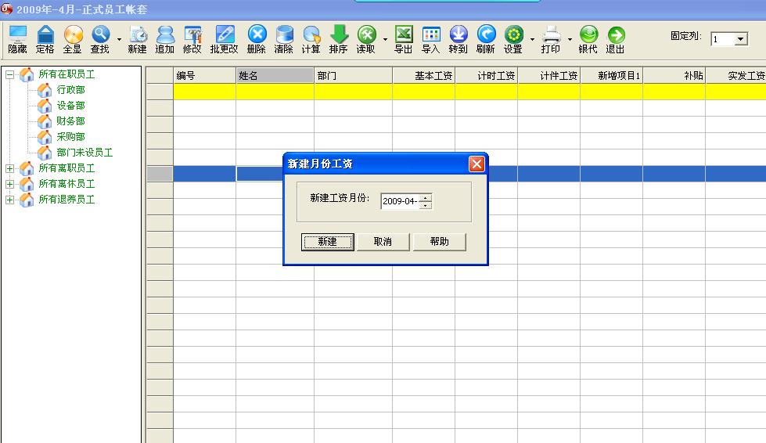The width and height of the screenshot is (766, 443).
Task: Select 采购部 in the department tree
Action: tap(70, 137)
